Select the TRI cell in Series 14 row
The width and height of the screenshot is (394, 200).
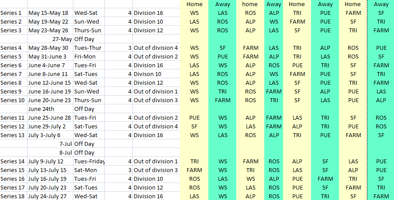tap(194, 162)
